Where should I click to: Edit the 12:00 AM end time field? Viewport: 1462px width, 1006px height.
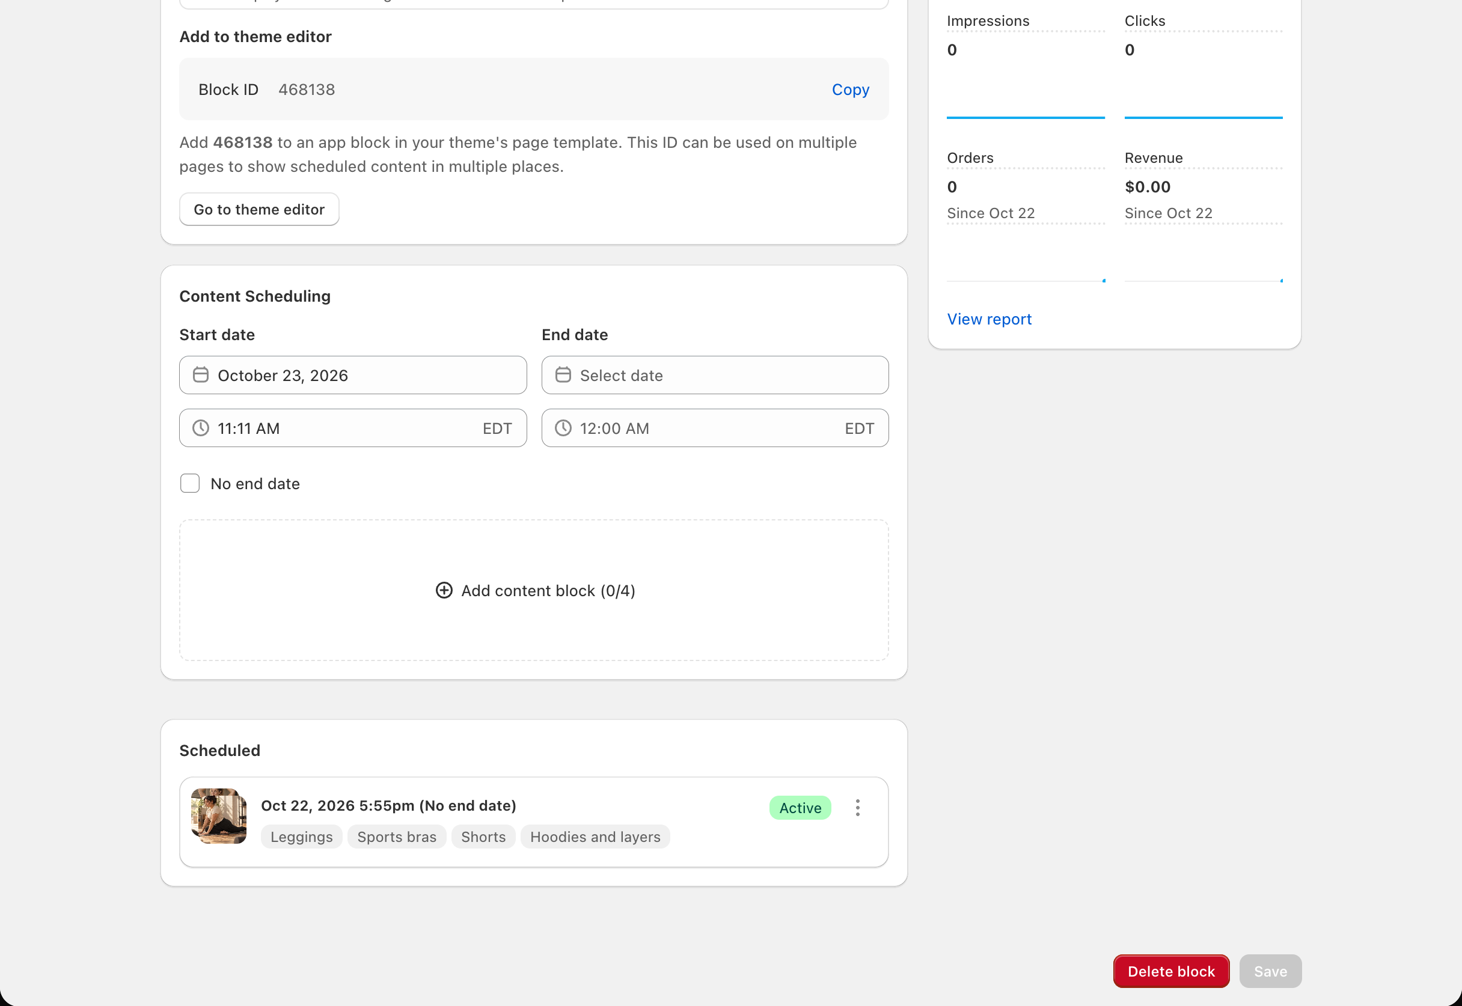[715, 428]
